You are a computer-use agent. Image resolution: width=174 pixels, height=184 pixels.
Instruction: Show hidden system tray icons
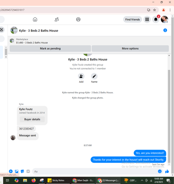click(x=142, y=180)
